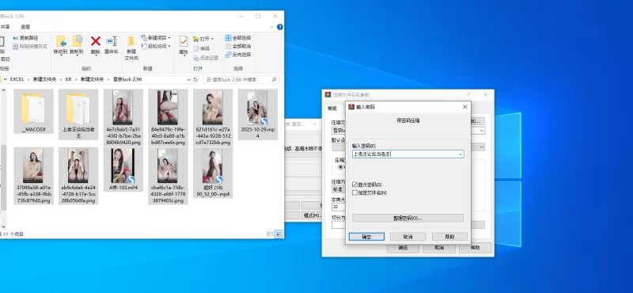Open the 共享 (Share) ribbon tab
Screen dimensions: 633x293
click(x=6, y=27)
